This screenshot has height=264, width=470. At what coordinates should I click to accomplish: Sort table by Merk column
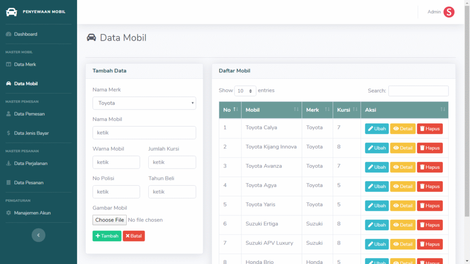click(318, 110)
